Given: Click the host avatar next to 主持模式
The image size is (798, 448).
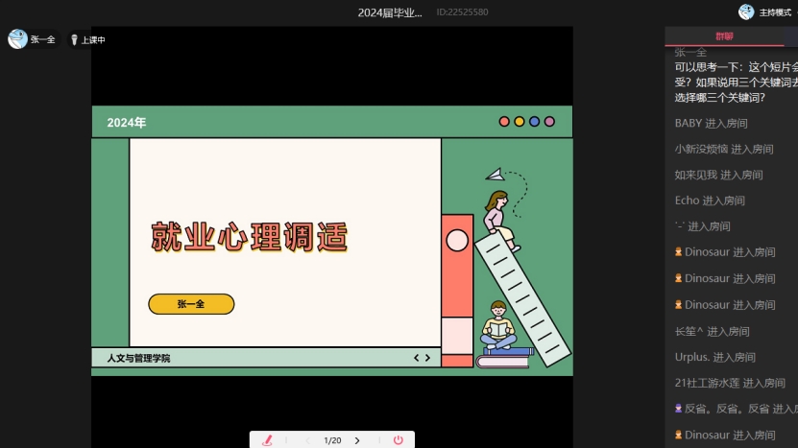Looking at the screenshot, I should [x=745, y=12].
